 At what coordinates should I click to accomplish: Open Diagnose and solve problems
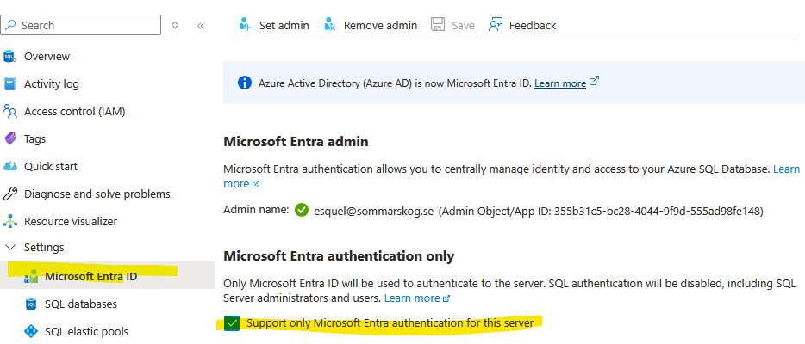(x=87, y=194)
